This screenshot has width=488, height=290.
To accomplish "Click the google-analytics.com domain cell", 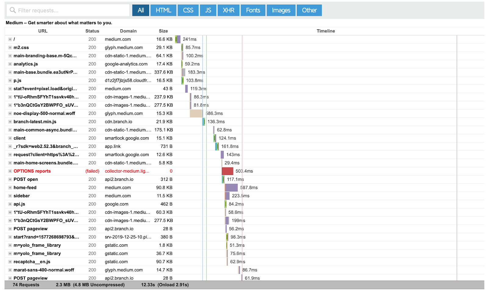I will 126,64.
